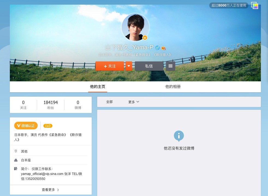Click the profile edit icon beside 简介

point(16,169)
